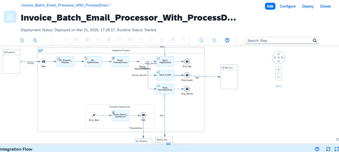Select the Send_Invalid step
Screen dimensions: 339x152
165,75
